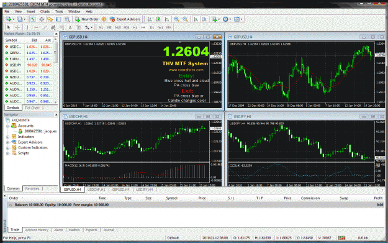Set timeframe to H1
388x243 pixels.
[135, 27]
